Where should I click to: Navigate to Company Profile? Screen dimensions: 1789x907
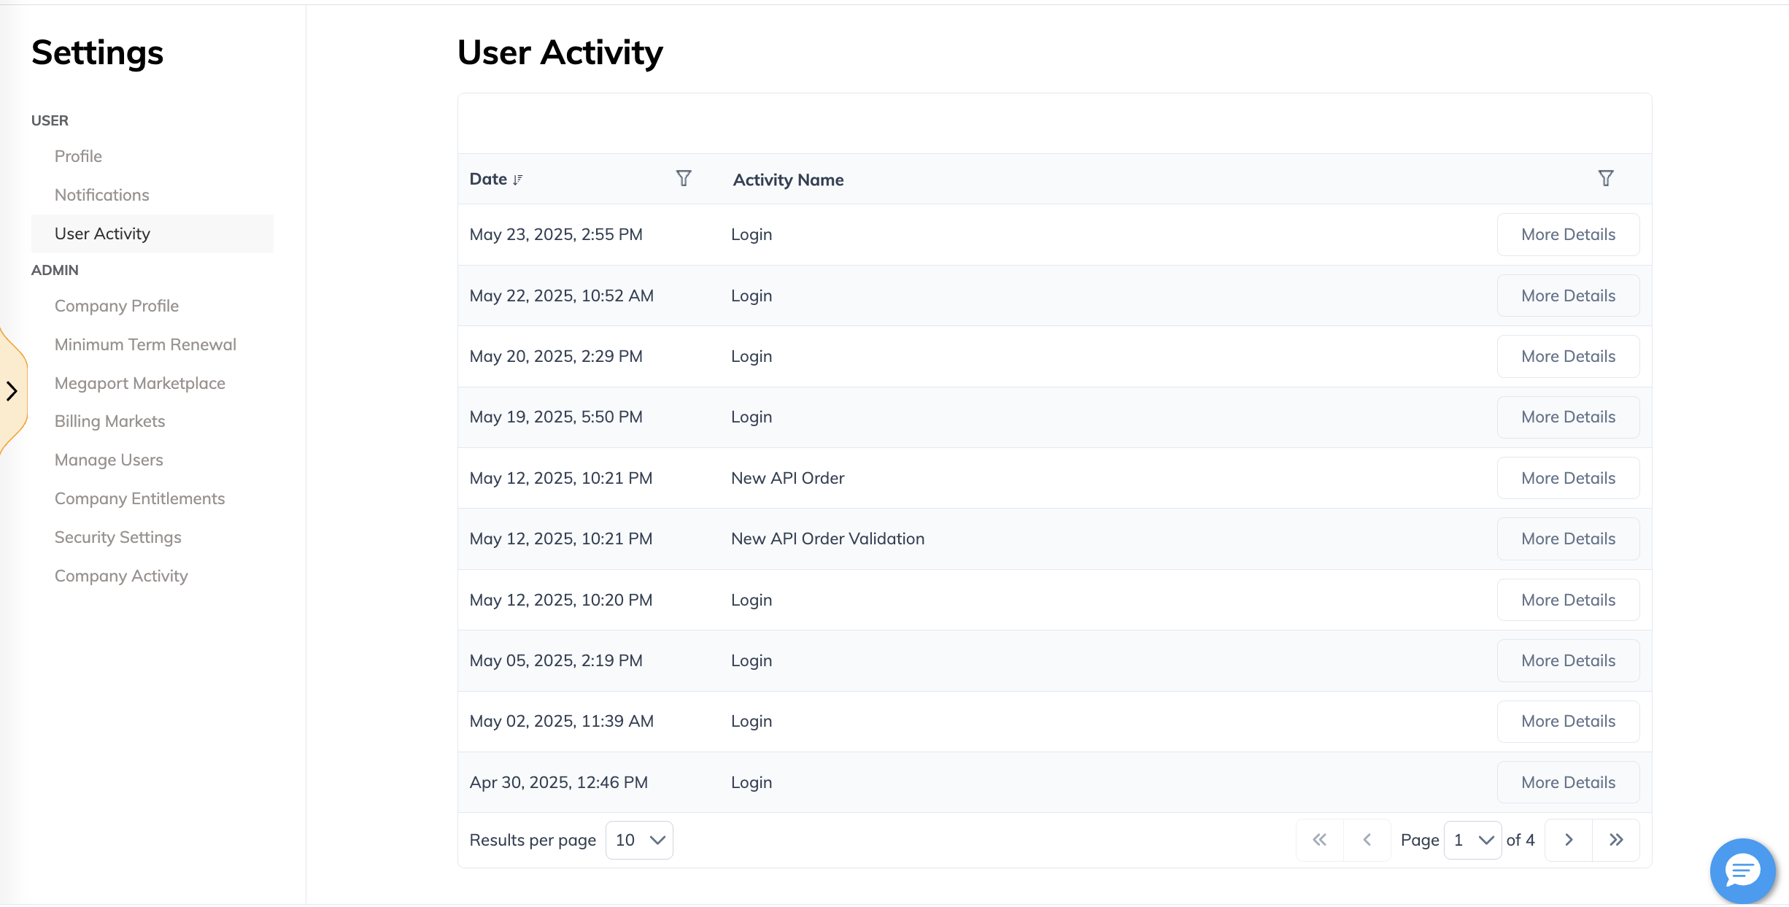[x=117, y=306]
